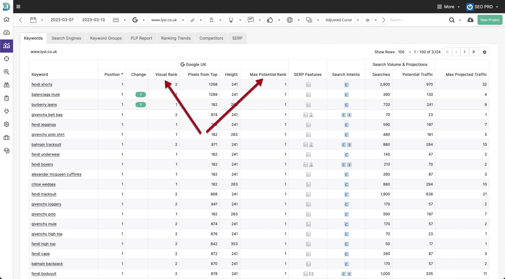Click the commercial intent icon for fendi shorts
Viewport: 505px width, 279px height.
[x=346, y=85]
